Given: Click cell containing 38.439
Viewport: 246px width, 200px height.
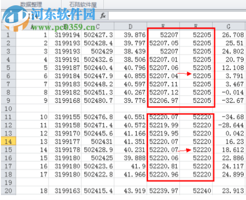Looking at the screenshot, I should click(x=131, y=51).
